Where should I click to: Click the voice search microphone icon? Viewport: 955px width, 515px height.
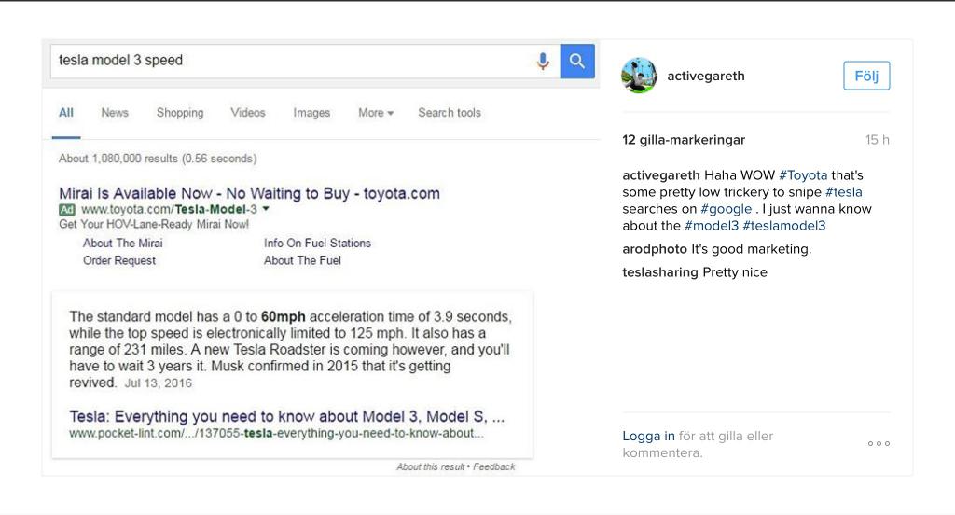543,61
